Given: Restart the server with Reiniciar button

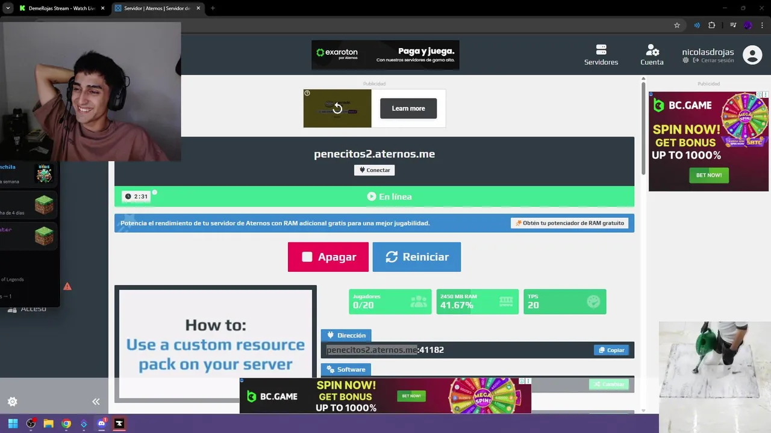Looking at the screenshot, I should (417, 257).
